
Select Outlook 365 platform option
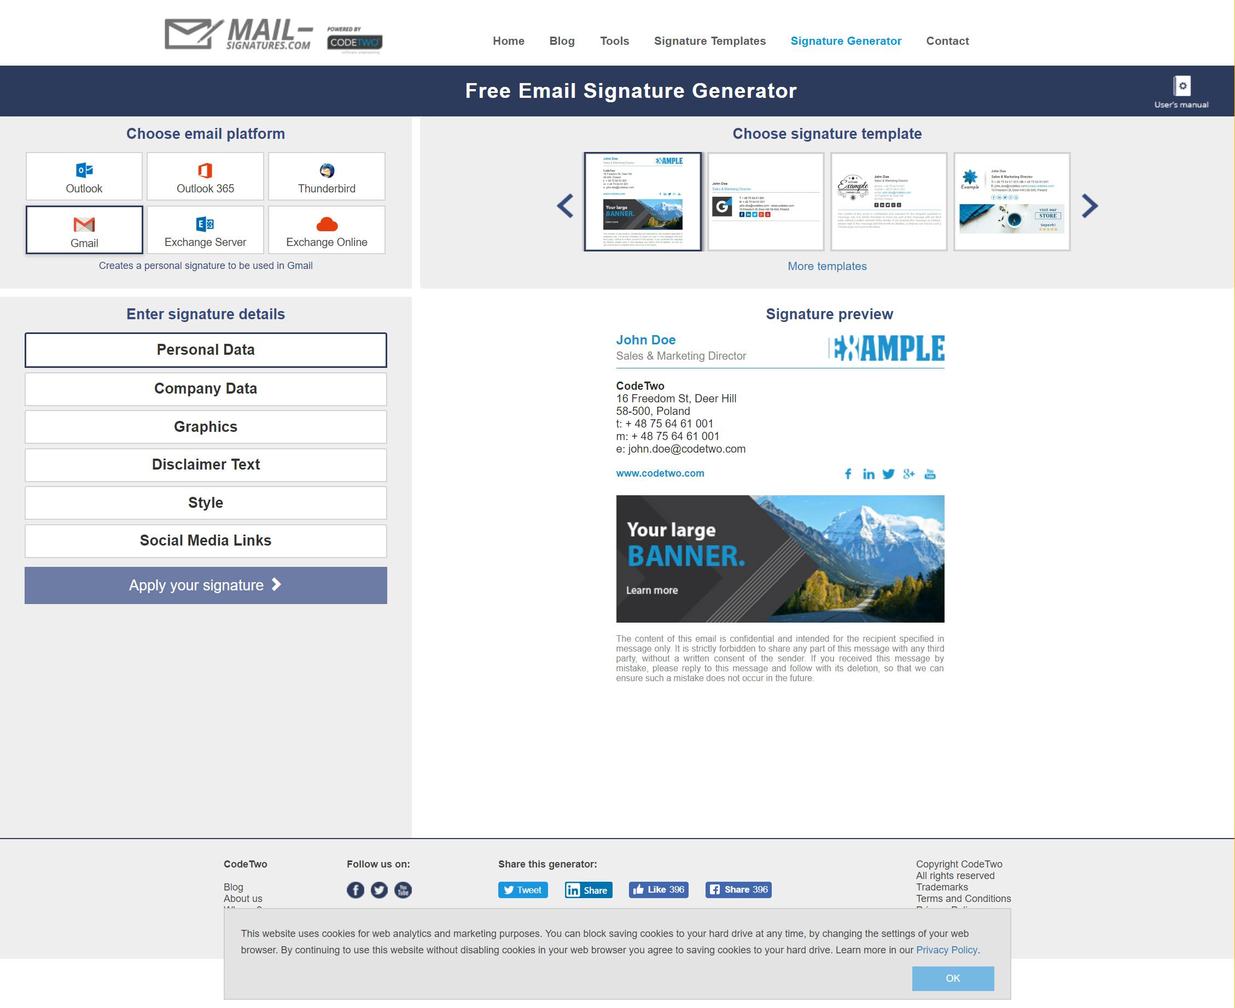pyautogui.click(x=205, y=177)
